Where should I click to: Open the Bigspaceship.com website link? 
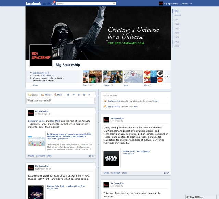point(41,73)
